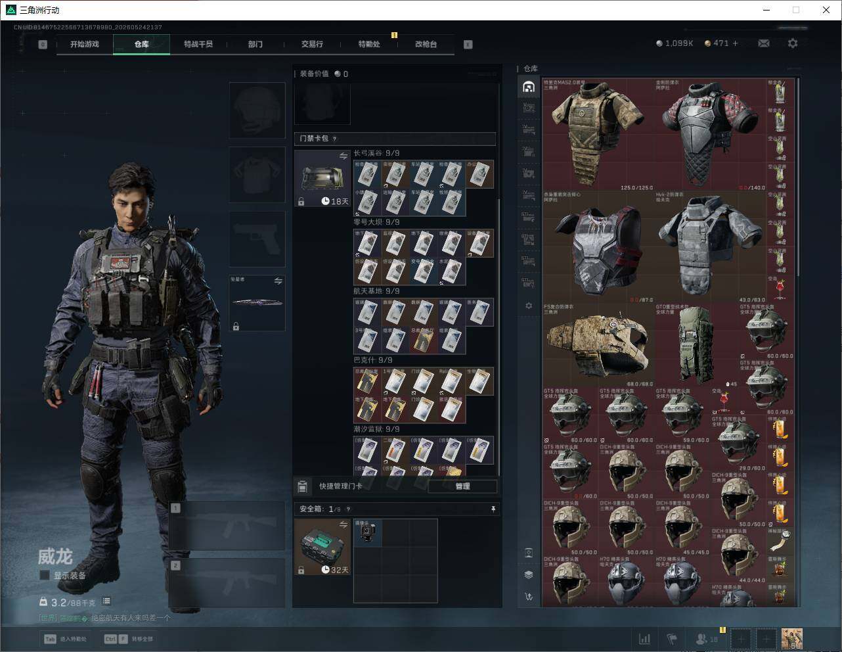Open the help icon next to 门禁卡包
Viewport: 842px width, 652px height.
(335, 139)
